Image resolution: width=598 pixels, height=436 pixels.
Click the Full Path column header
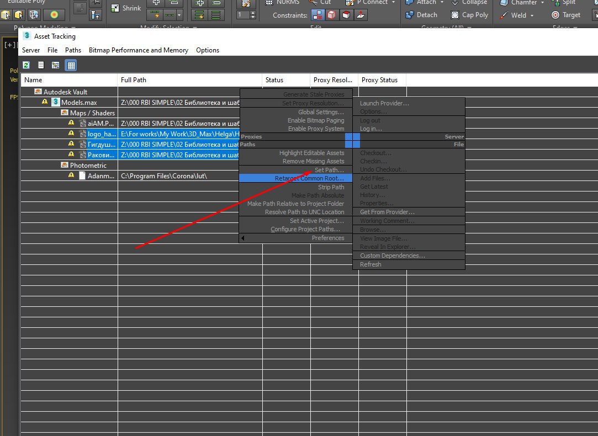coord(190,79)
